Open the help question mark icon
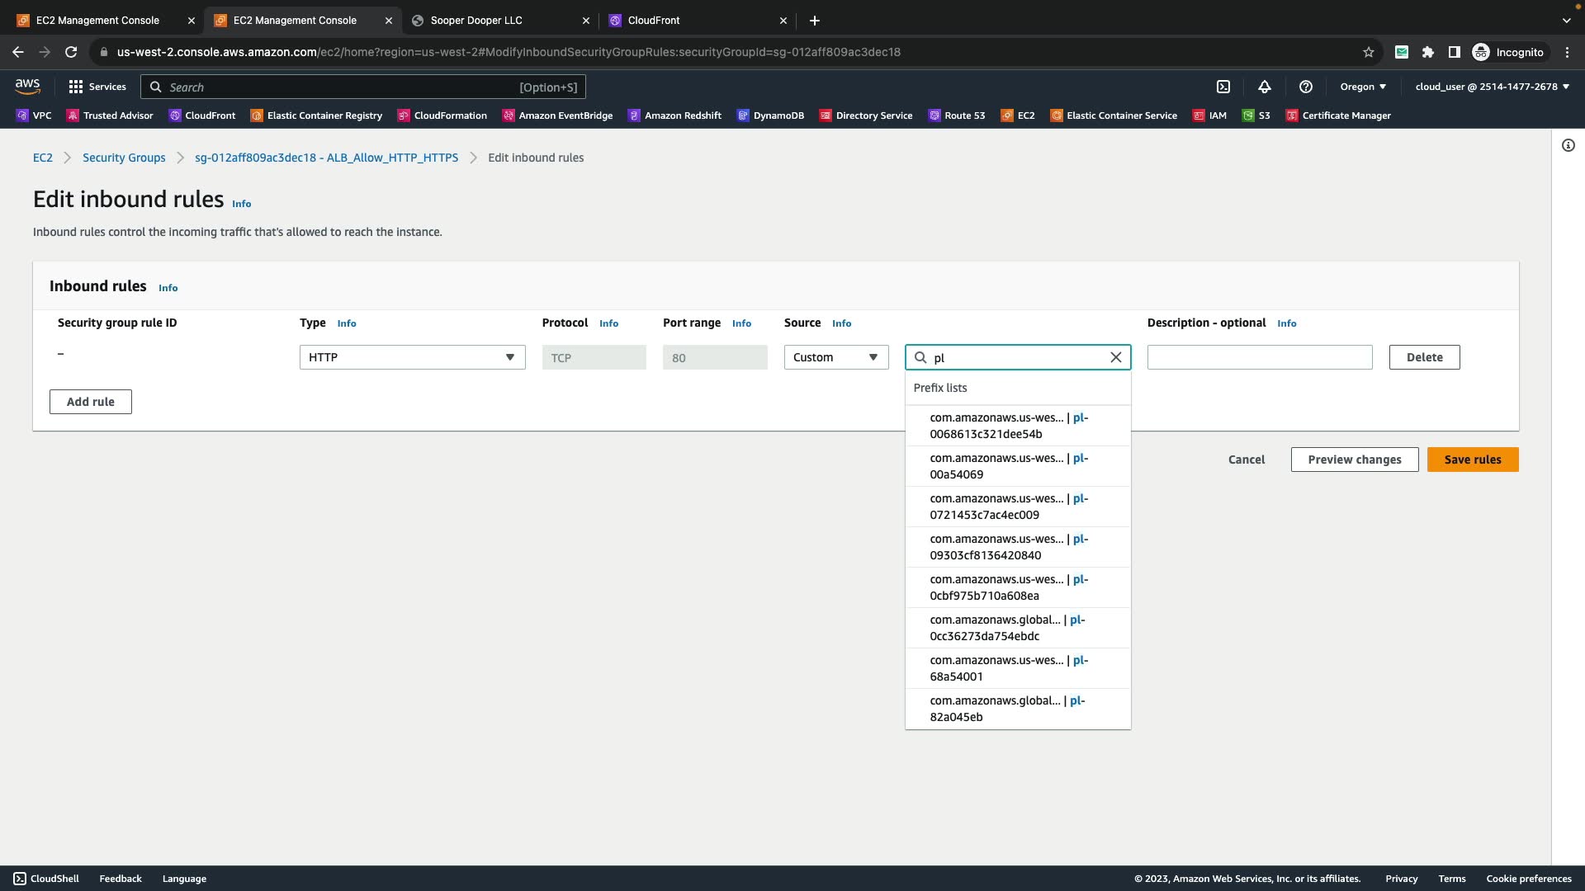The width and height of the screenshot is (1585, 891). 1305,87
